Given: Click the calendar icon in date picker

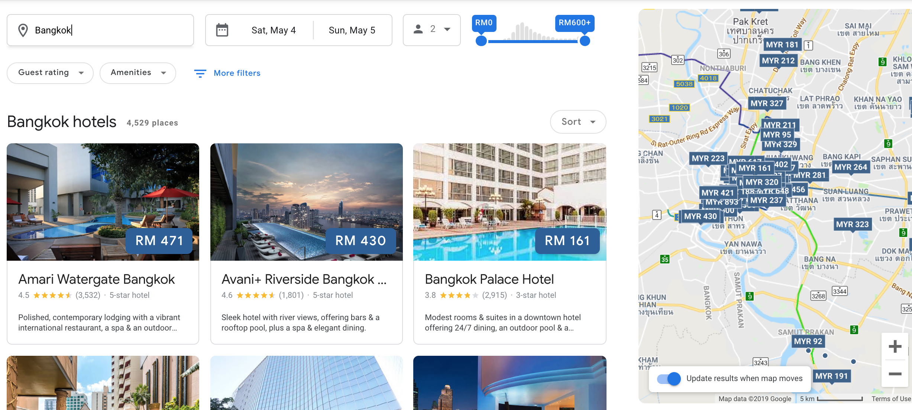Looking at the screenshot, I should (222, 30).
